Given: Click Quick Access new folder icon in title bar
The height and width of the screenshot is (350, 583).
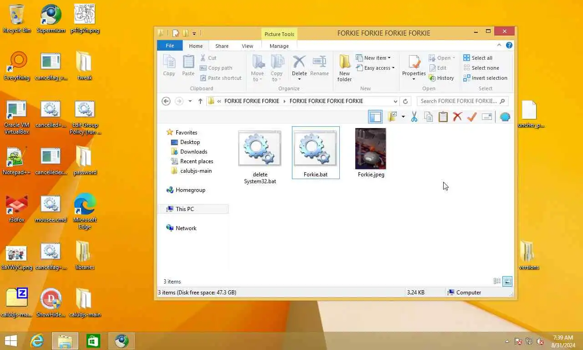Looking at the screenshot, I should (185, 33).
